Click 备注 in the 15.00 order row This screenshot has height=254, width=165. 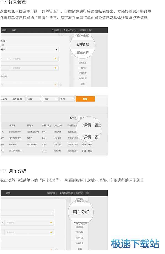click(x=90, y=144)
